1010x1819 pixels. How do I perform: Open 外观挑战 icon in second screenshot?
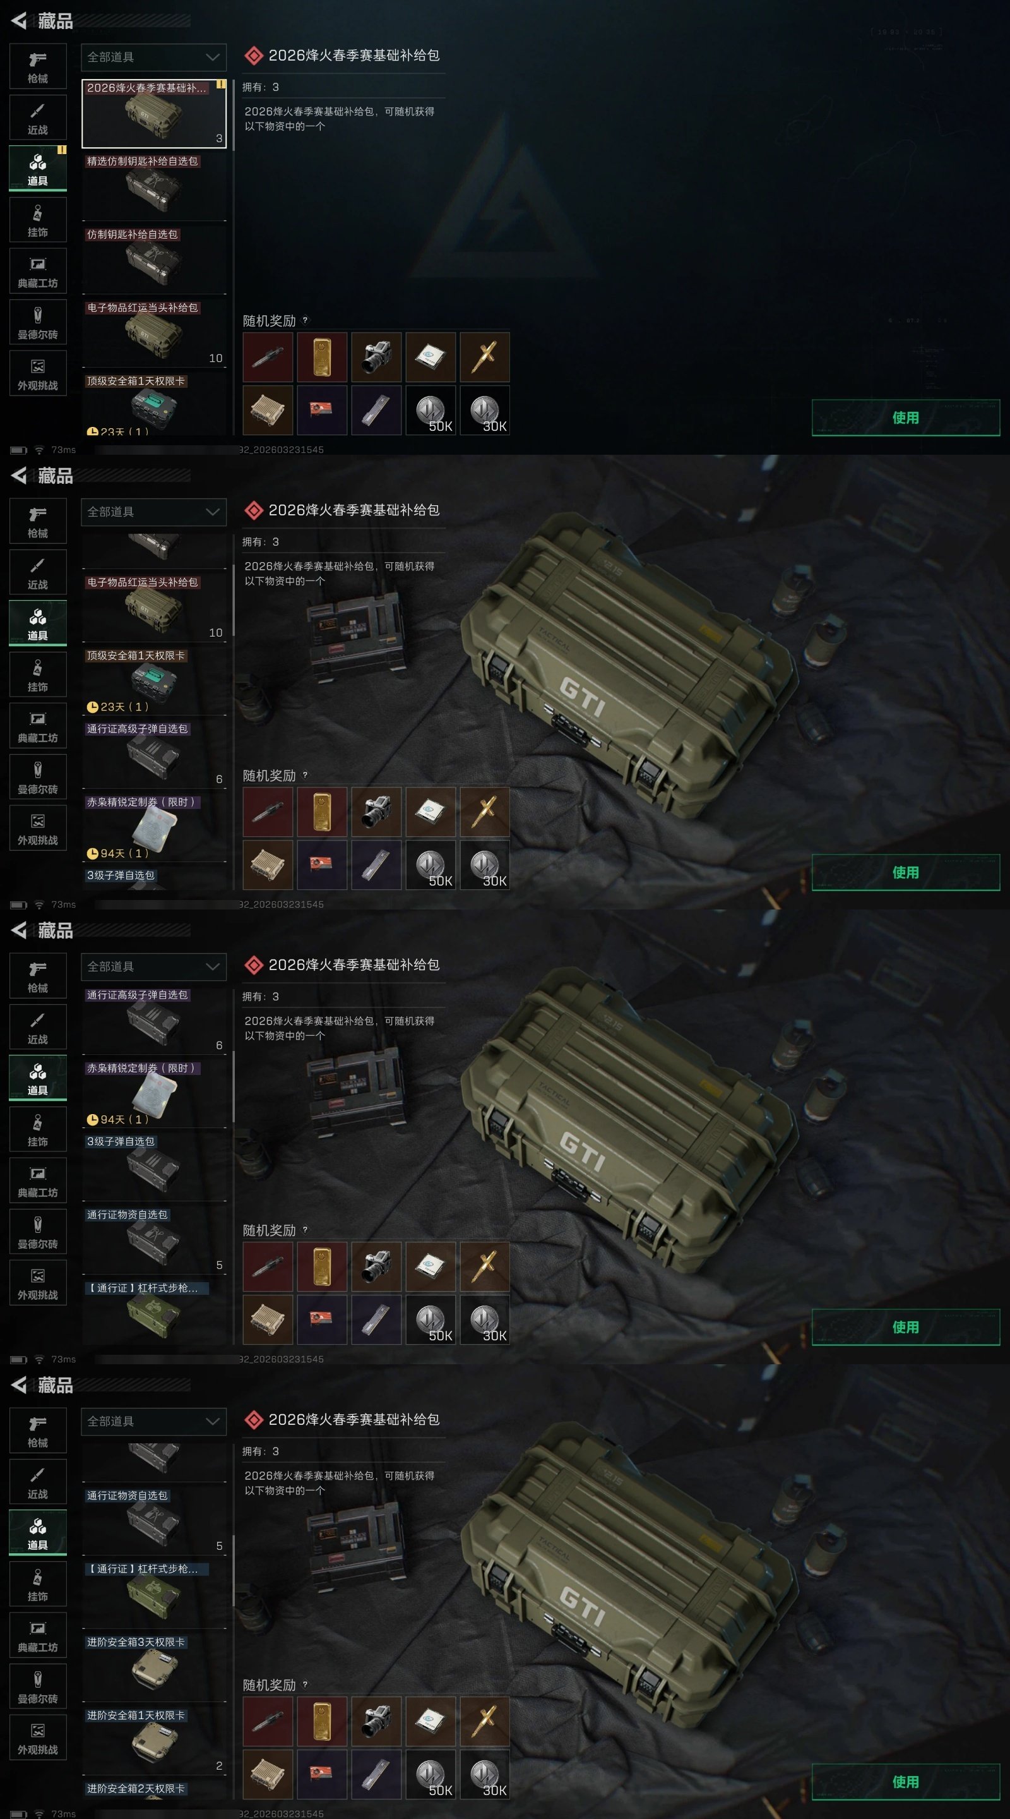click(37, 828)
